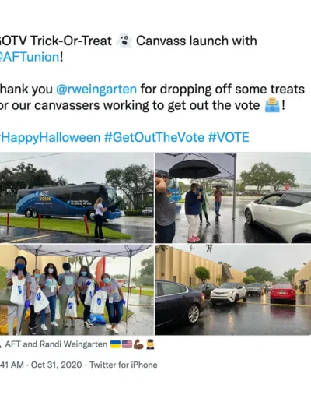This screenshot has height=402, width=311.
Task: Click the ballot box emoji
Action: coord(272,105)
